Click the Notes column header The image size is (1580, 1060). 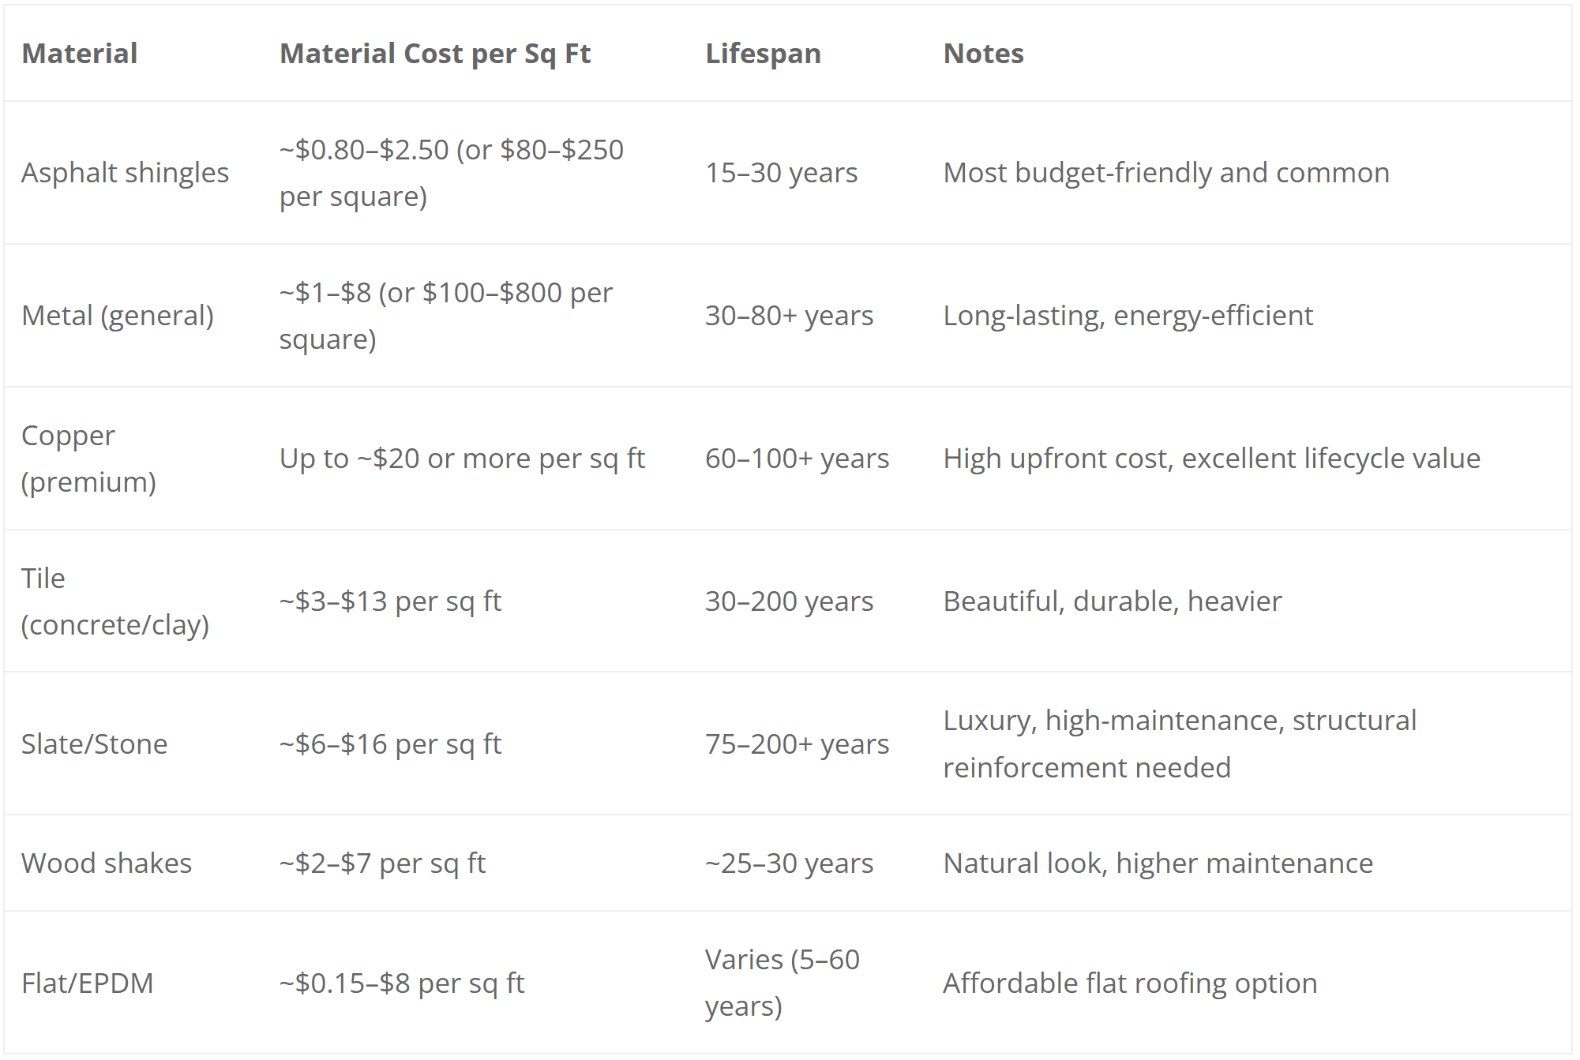pos(983,54)
